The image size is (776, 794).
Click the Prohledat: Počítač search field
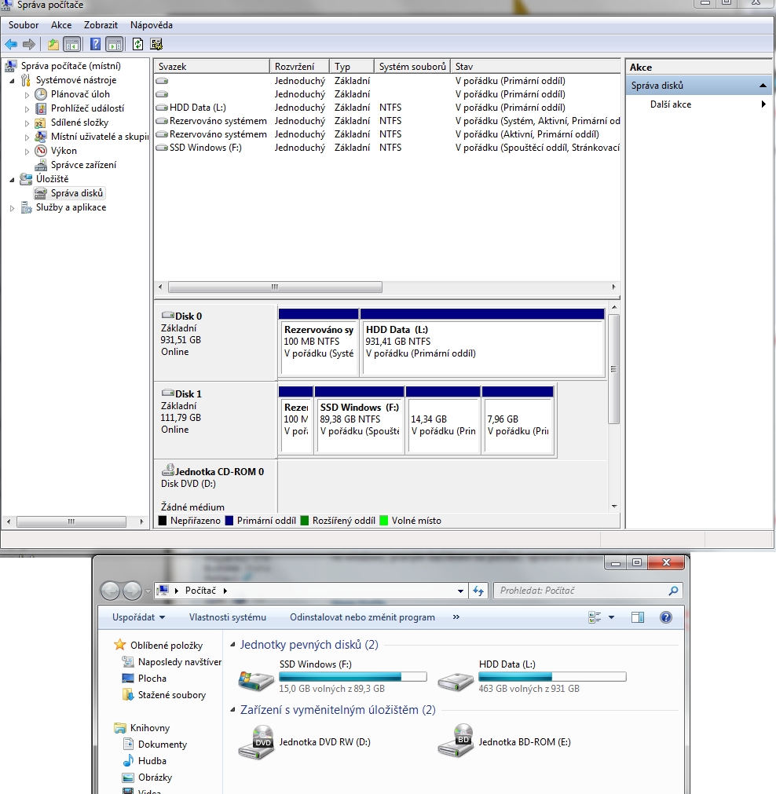pos(580,591)
